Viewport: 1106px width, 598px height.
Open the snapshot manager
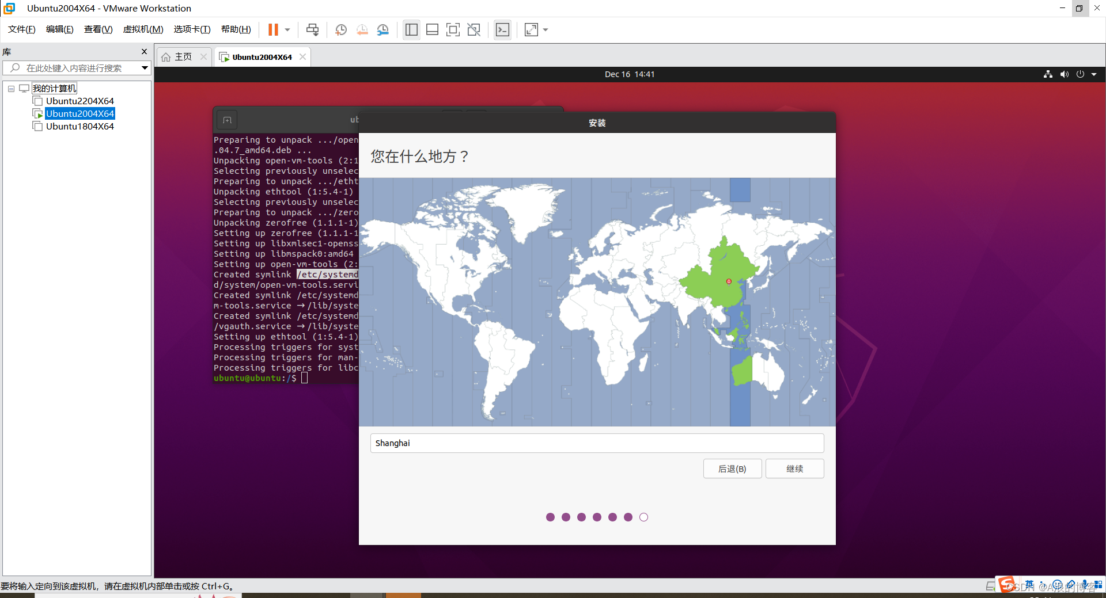point(383,30)
